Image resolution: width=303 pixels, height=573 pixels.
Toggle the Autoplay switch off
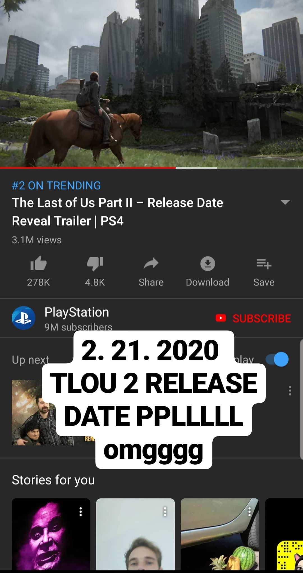coord(277,359)
